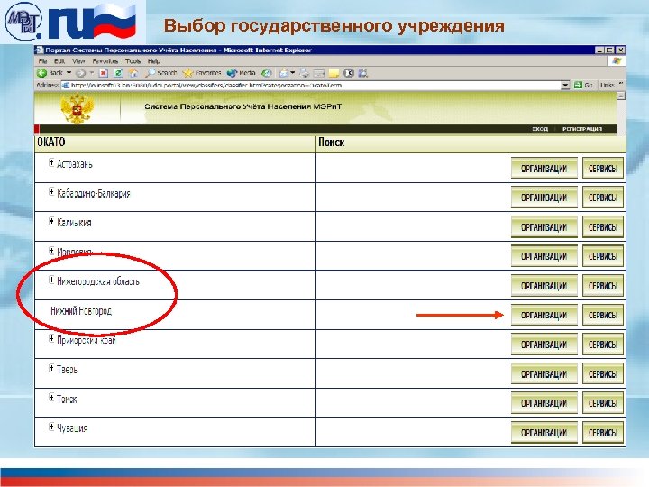Open the address bar dropdown arrow
The width and height of the screenshot is (649, 487).
(x=565, y=86)
